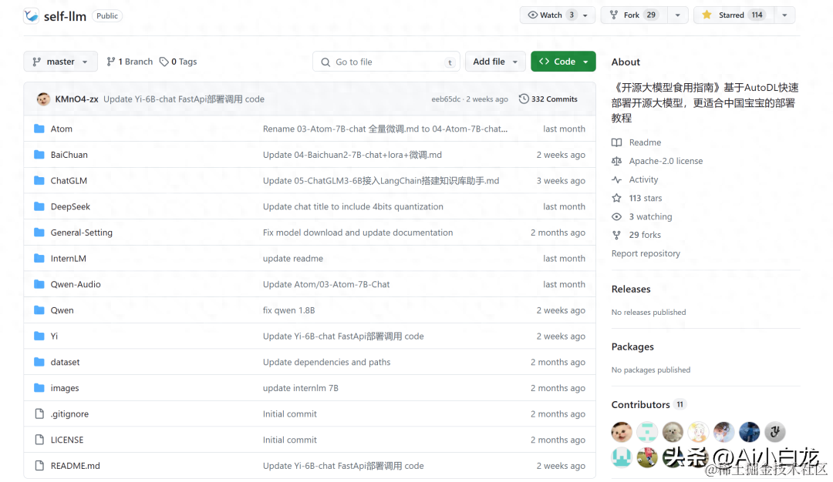Click the dark blue contributor avatar
The width and height of the screenshot is (833, 482).
click(750, 432)
